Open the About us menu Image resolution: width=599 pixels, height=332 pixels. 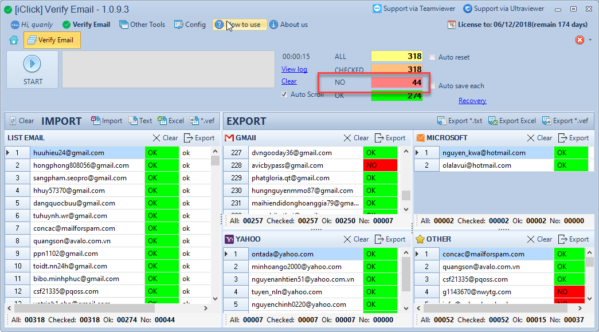coord(288,25)
